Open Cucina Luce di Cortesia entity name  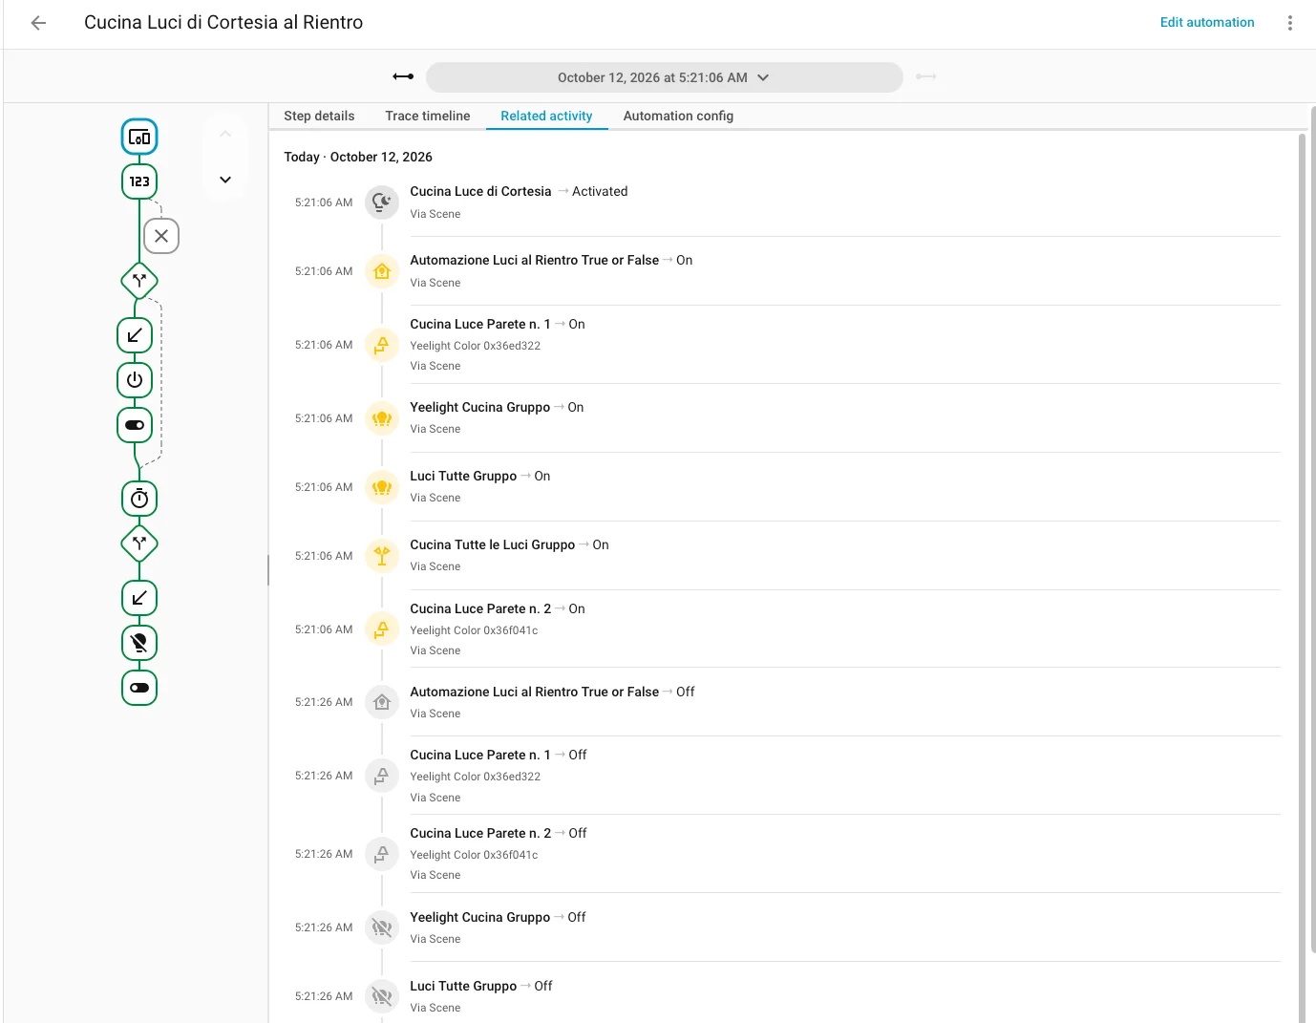click(x=480, y=191)
